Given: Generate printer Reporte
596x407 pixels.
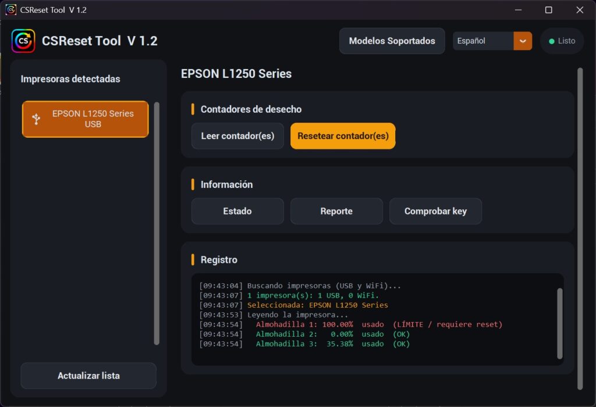Looking at the screenshot, I should [336, 211].
